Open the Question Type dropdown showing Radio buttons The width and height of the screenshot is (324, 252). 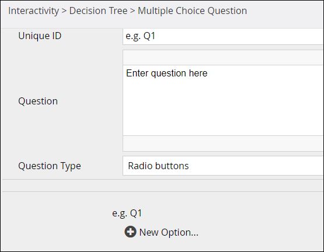223,166
